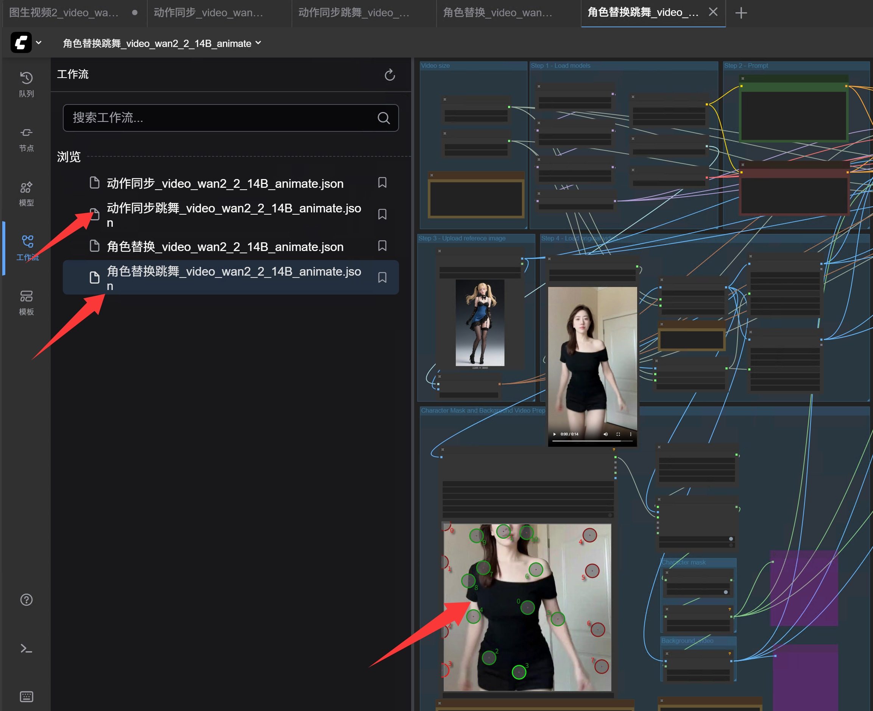Click the help question mark icon
873x711 pixels.
[26, 600]
